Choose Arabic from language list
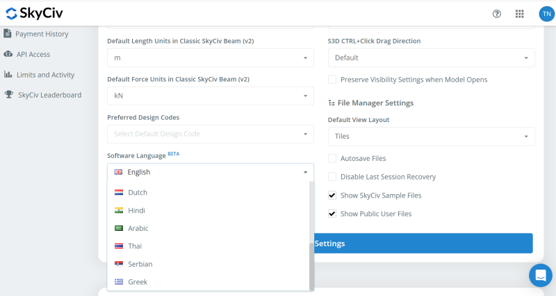The height and width of the screenshot is (296, 556). pyautogui.click(x=208, y=228)
